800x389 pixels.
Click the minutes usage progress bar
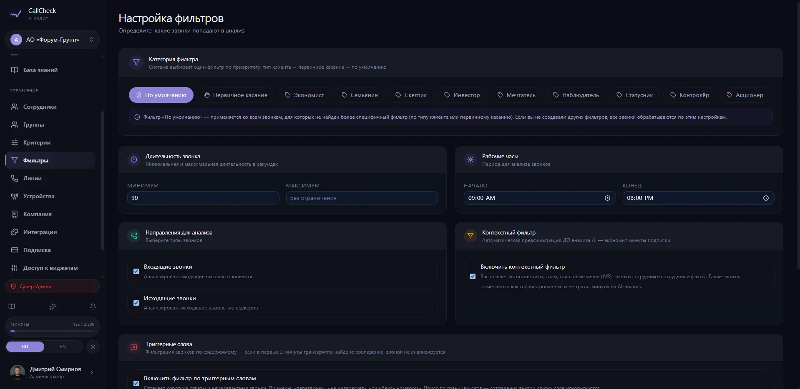[52, 331]
